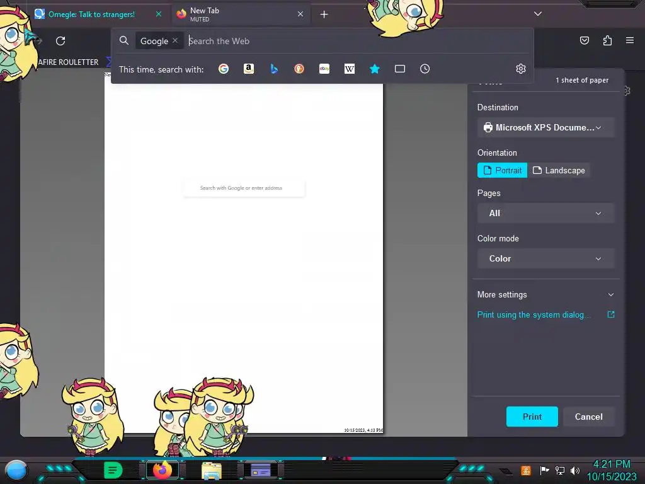Open the Windows Start orb

click(16, 470)
